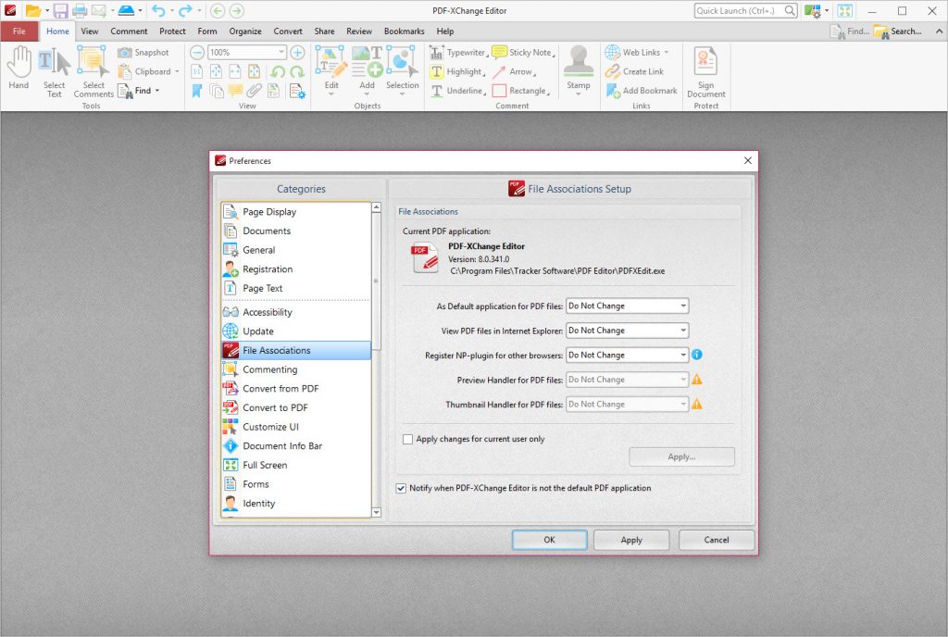Click categories list scroll down arrow
Viewport: 948px width, 637px height.
click(376, 513)
